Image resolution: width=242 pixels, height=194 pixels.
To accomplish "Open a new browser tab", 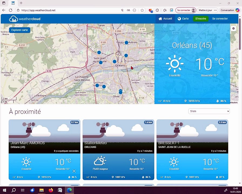I will point(21,3).
